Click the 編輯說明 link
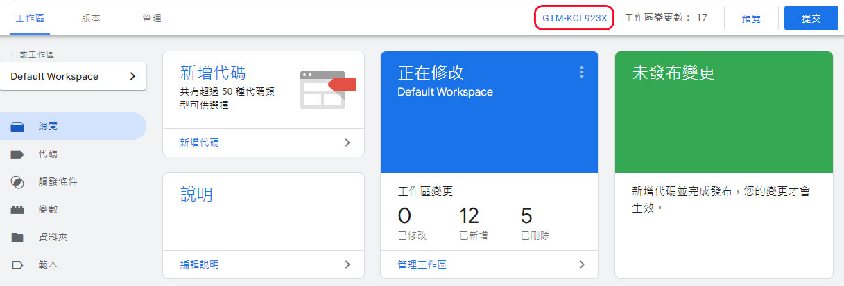The image size is (844, 286). pos(199,265)
